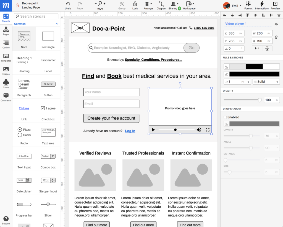Screen dimensions: 283x227
Task: Expand the Common stencils category dropdown
Action: pyautogui.click(x=57, y=24)
